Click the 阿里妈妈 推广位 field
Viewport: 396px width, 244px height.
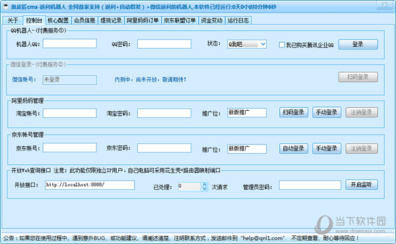247,113
